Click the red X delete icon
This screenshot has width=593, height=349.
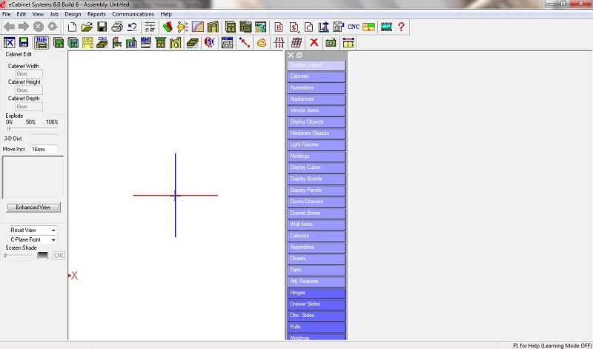pos(314,43)
